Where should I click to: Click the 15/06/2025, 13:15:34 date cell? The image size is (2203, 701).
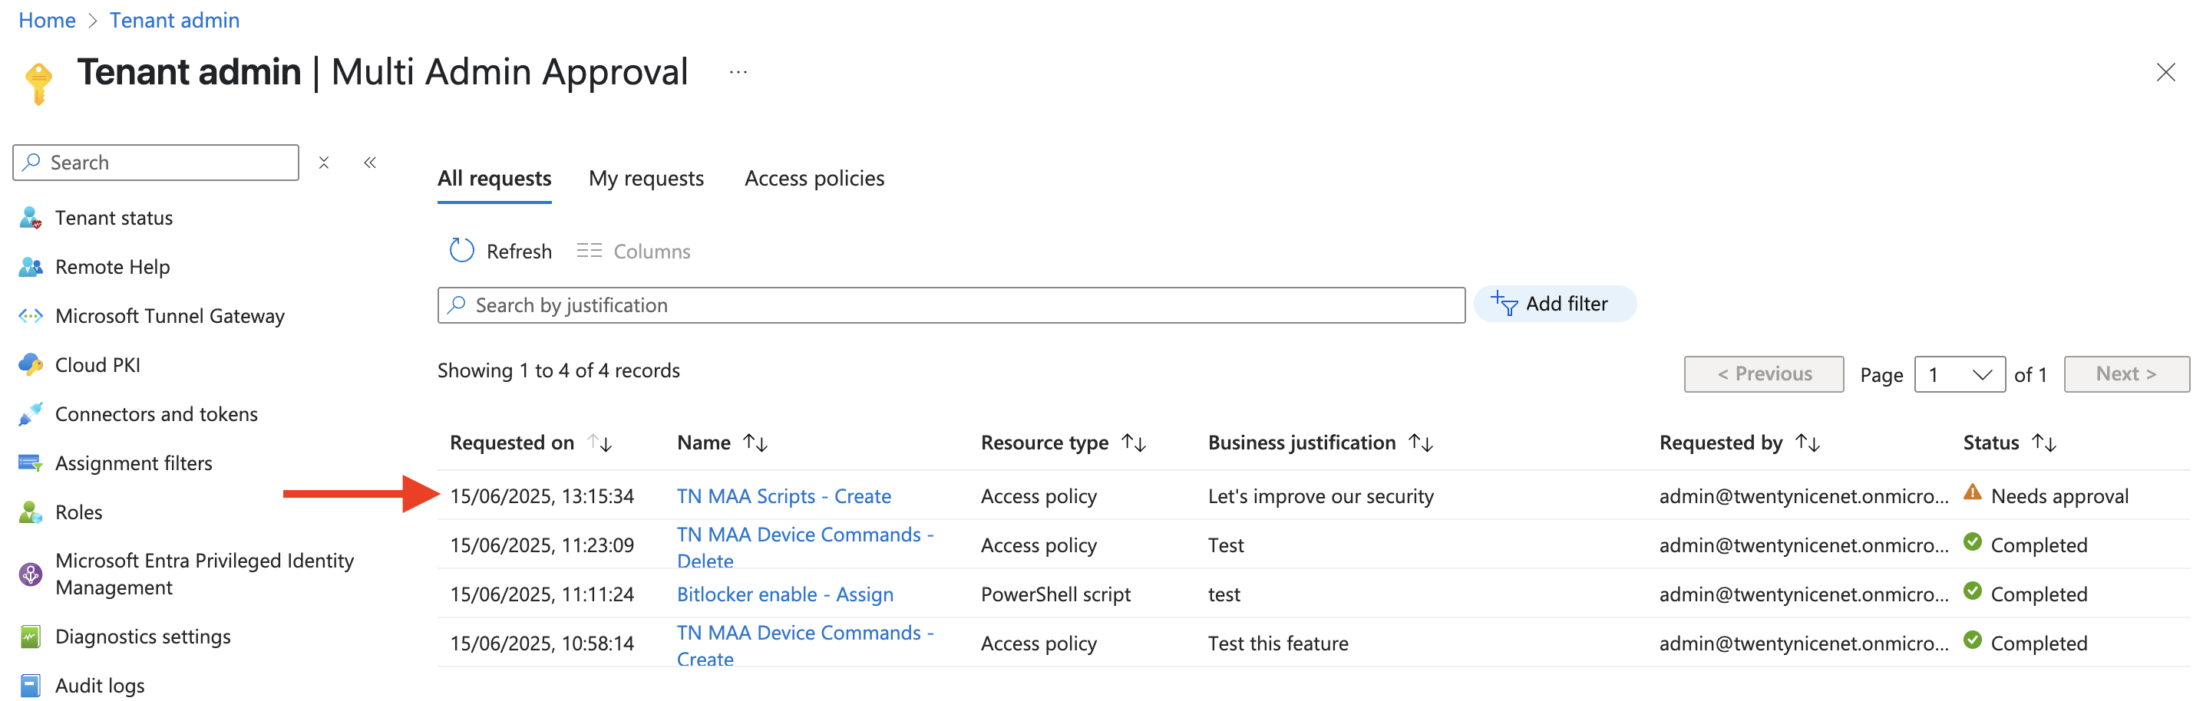pos(542,495)
